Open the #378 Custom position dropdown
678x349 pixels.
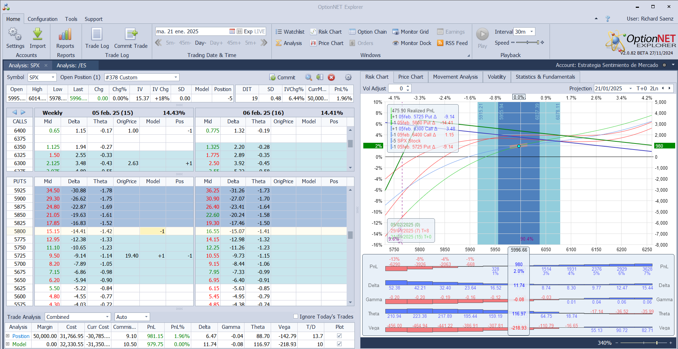click(x=176, y=77)
